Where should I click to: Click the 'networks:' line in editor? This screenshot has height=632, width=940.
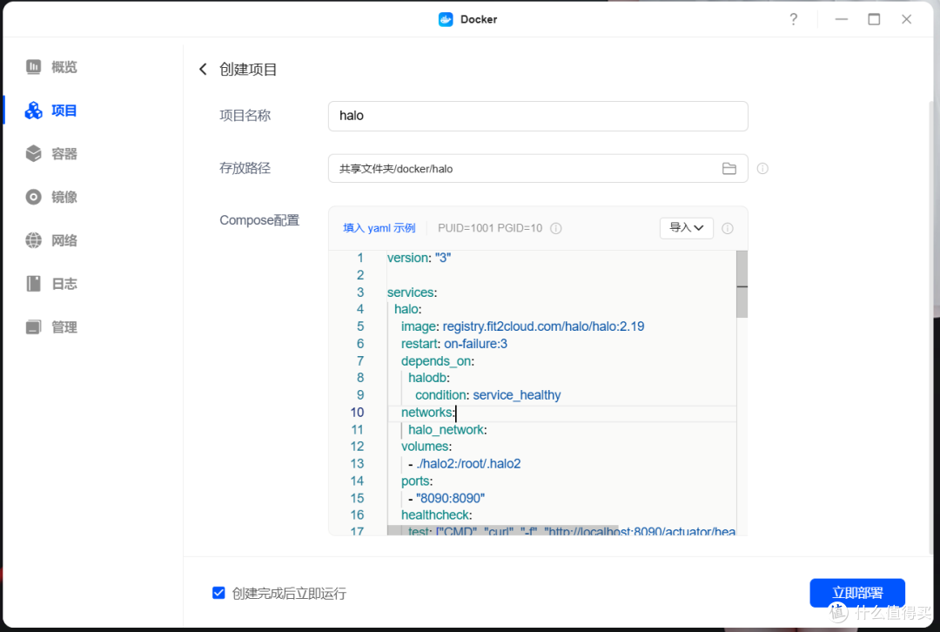click(428, 413)
